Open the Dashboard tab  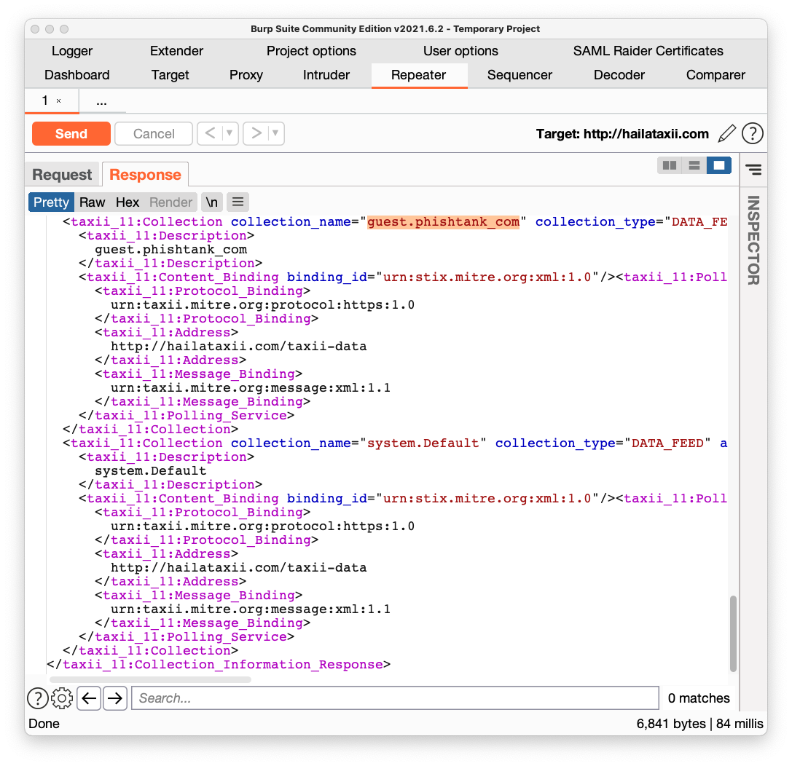tap(77, 75)
